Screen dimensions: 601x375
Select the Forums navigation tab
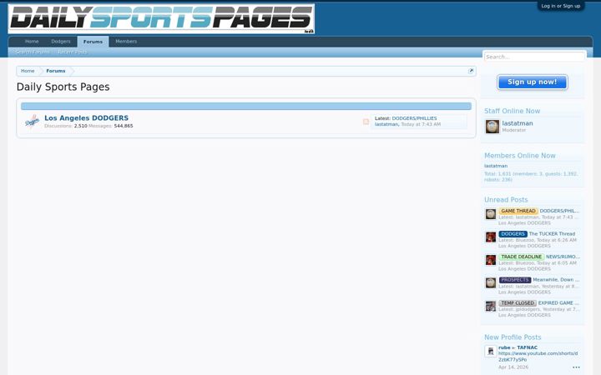click(93, 42)
